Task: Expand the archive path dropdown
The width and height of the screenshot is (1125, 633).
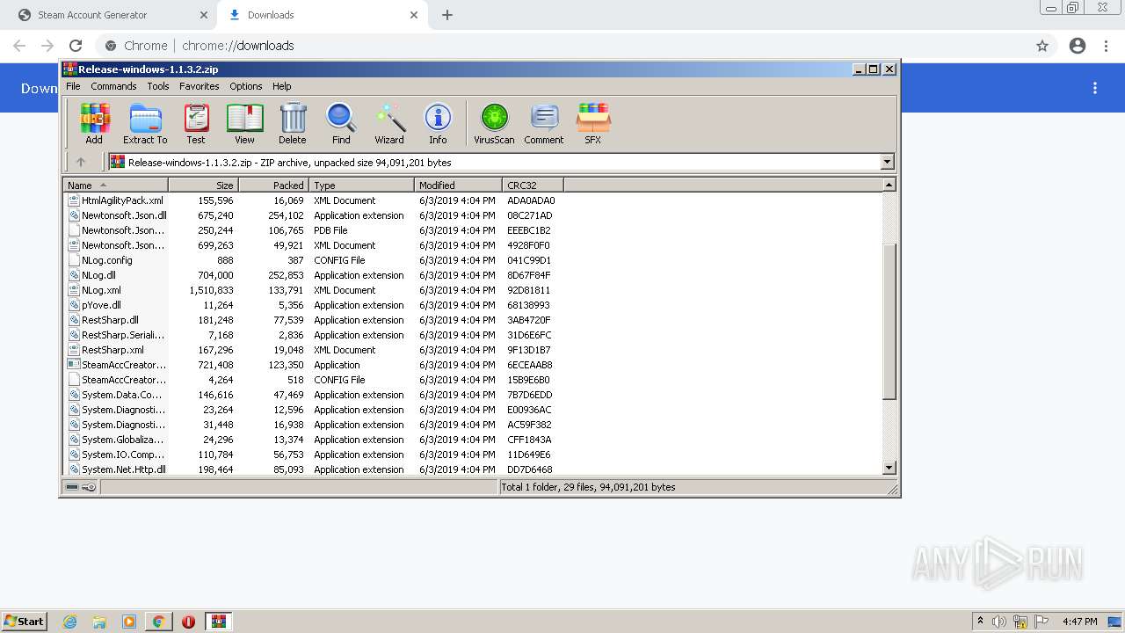Action: click(x=887, y=162)
